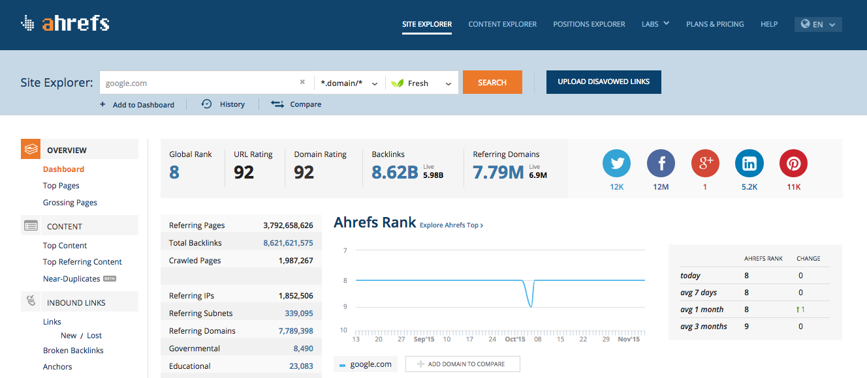
Task: Click Total Backlinks value 8,621,621,575
Action: point(288,243)
